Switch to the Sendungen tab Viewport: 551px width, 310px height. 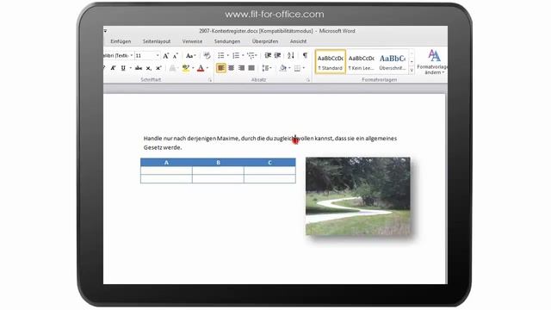tap(227, 41)
